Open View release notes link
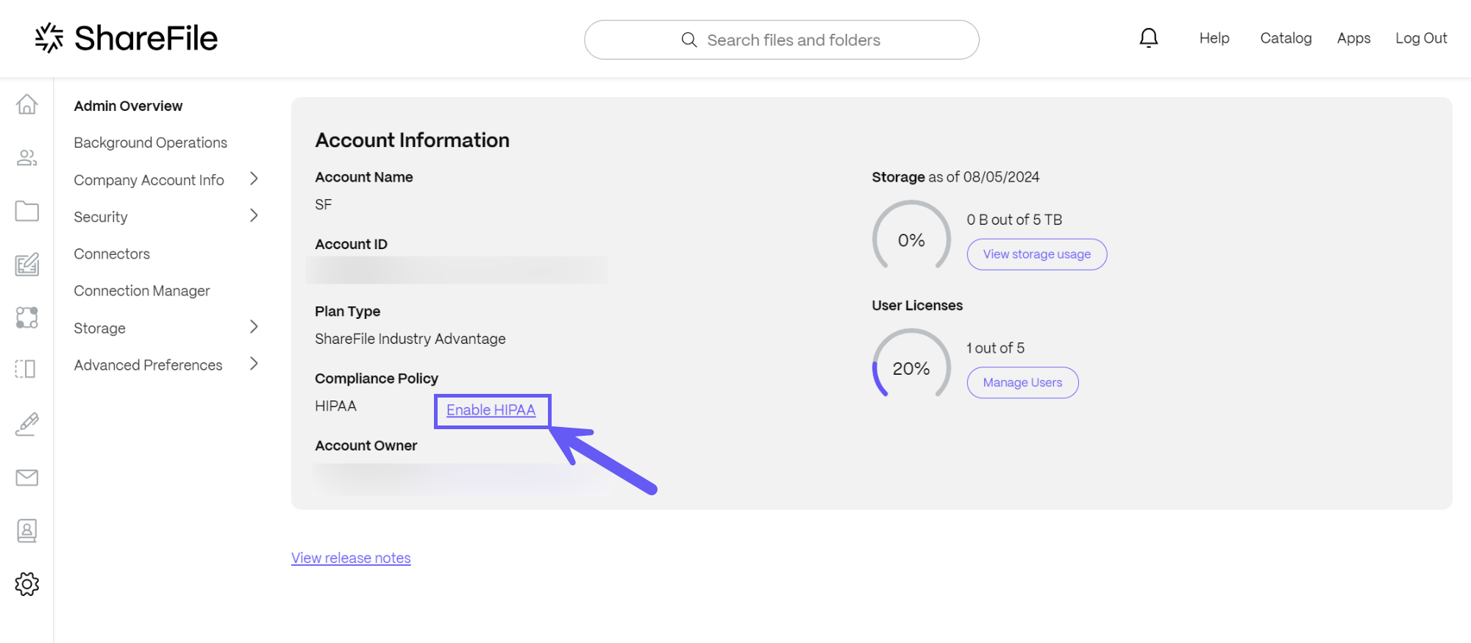1471x643 pixels. click(351, 558)
